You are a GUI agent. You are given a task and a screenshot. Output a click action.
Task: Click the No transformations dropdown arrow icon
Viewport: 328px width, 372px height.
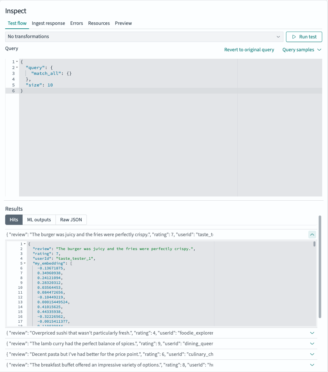[x=279, y=36]
